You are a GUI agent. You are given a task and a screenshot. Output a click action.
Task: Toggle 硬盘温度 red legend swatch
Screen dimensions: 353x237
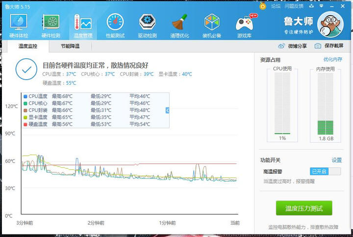tap(25, 124)
